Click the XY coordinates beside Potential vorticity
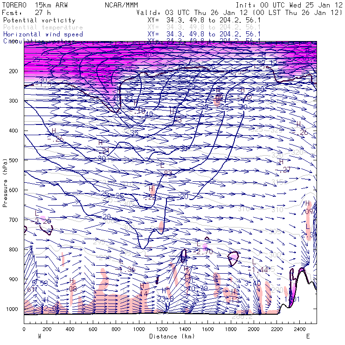This screenshot has width=345, height=345. [x=204, y=21]
